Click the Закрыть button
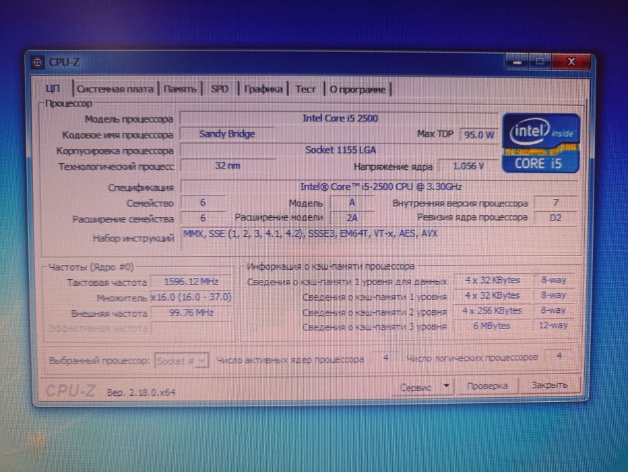The image size is (628, 472). click(x=549, y=385)
